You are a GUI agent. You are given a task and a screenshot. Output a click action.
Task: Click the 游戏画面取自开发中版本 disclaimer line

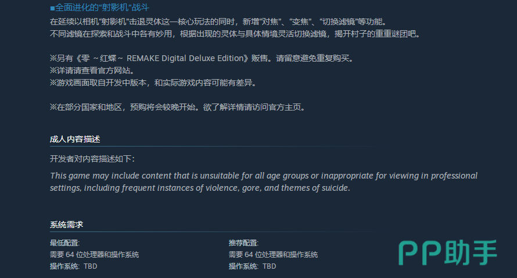tap(153, 83)
